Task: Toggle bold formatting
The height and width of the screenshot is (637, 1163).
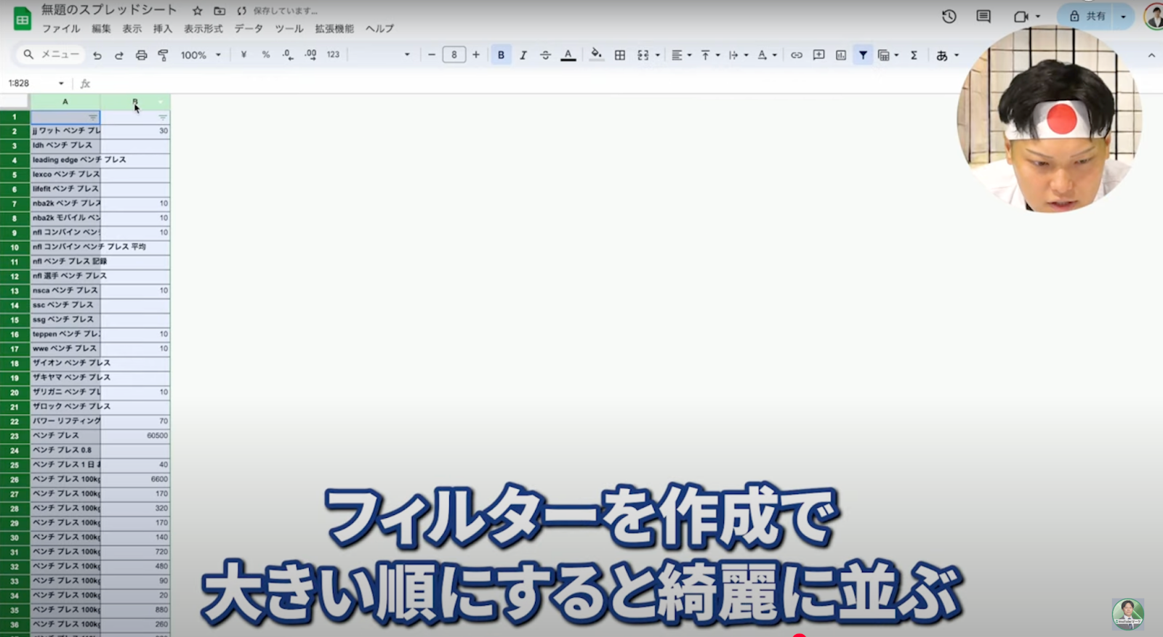Action: point(501,55)
